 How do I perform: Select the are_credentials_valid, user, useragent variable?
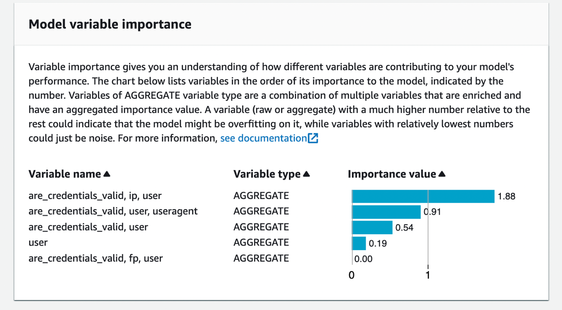(113, 211)
